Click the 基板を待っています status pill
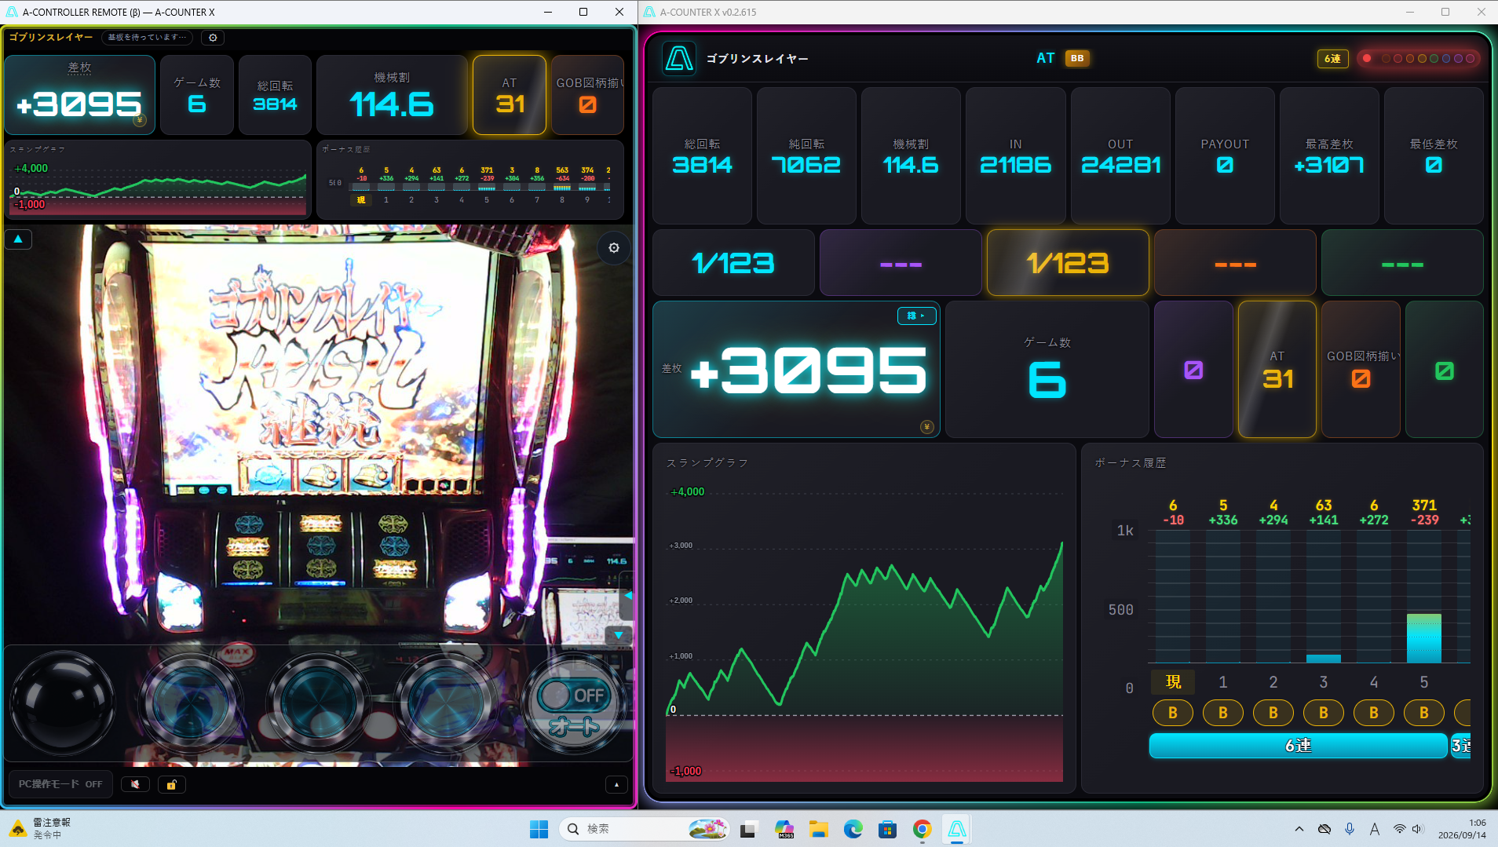Image resolution: width=1498 pixels, height=847 pixels. (147, 38)
